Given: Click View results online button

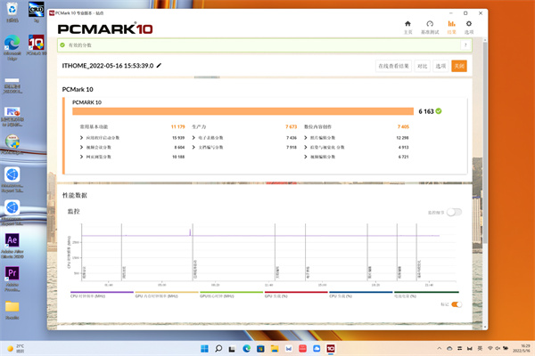Looking at the screenshot, I should tap(393, 66).
